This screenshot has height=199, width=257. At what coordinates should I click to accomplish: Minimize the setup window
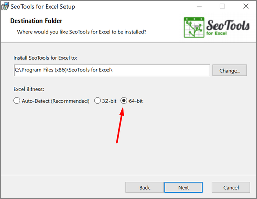tap(199, 6)
